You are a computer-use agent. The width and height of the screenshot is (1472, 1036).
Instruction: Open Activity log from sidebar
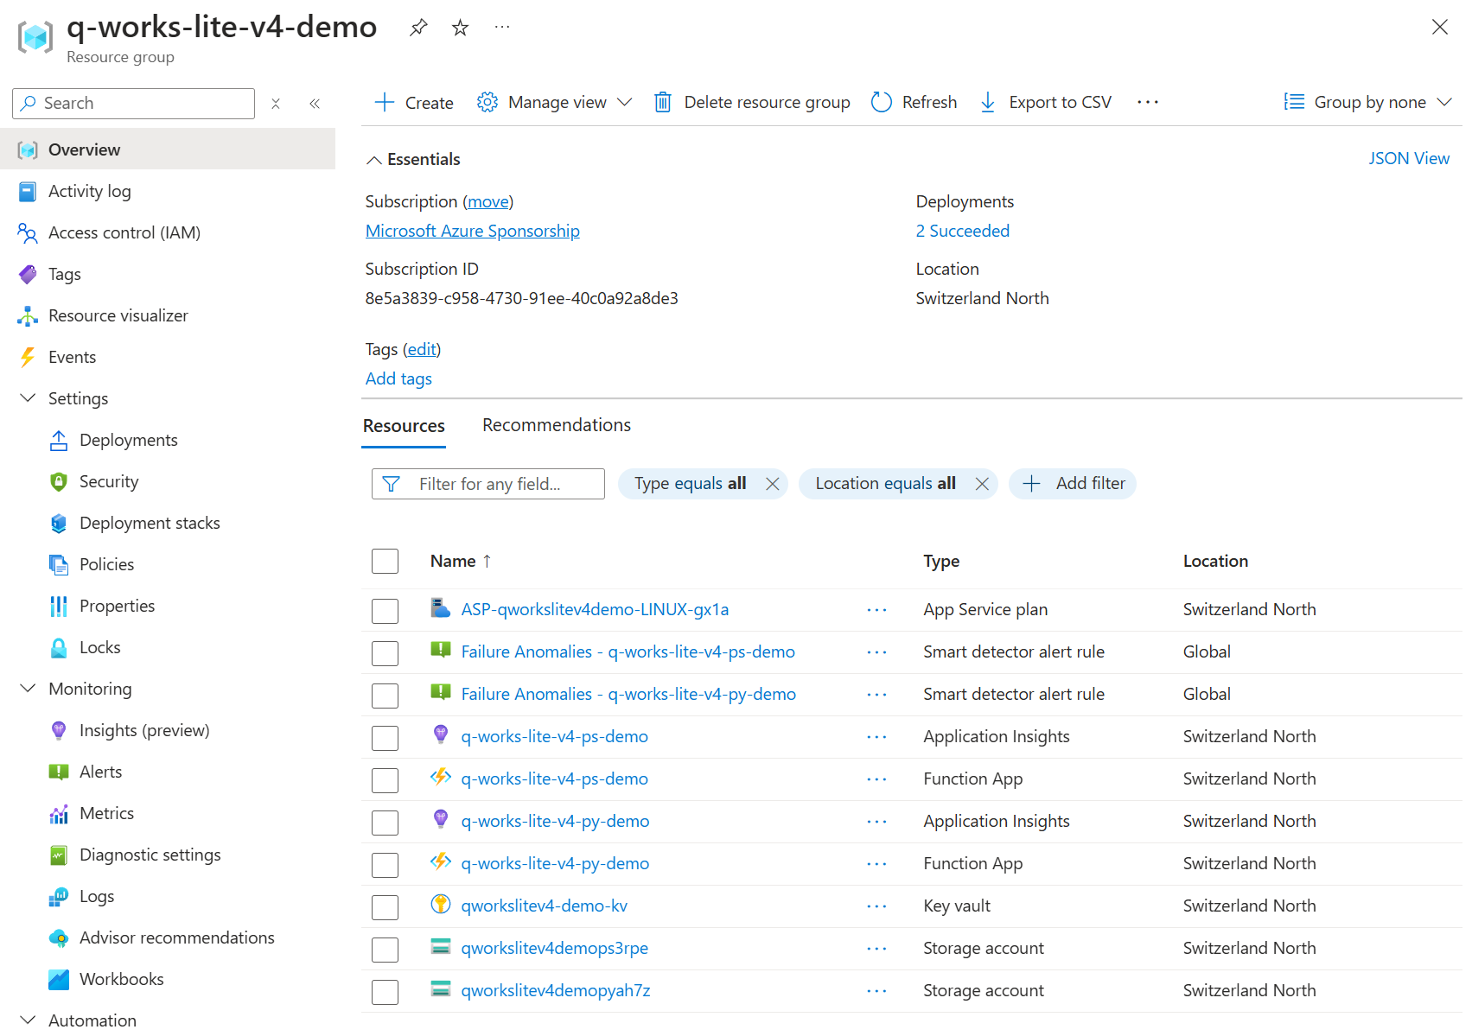tap(90, 191)
